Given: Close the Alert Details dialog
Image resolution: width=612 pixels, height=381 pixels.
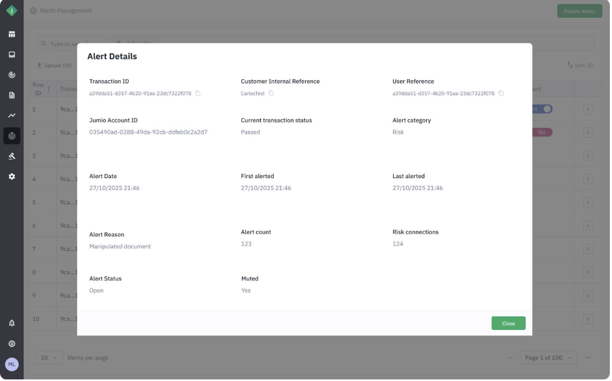Looking at the screenshot, I should (509, 324).
